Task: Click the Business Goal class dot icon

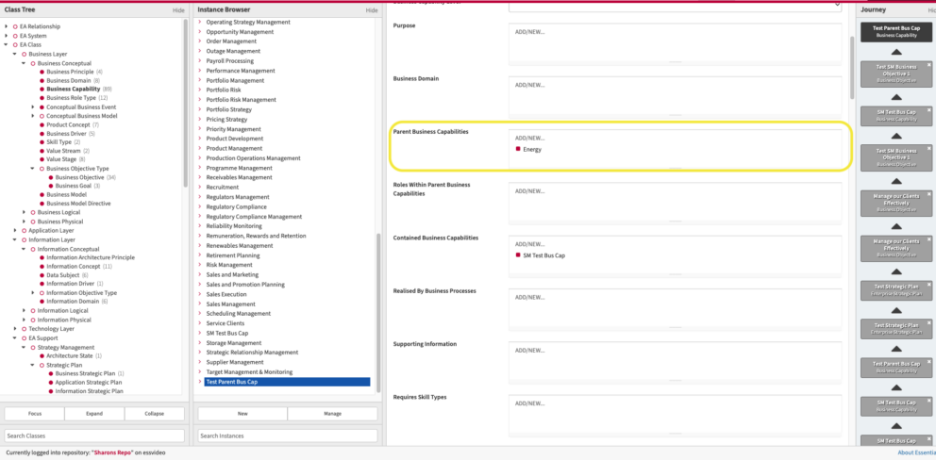Action: coord(51,186)
